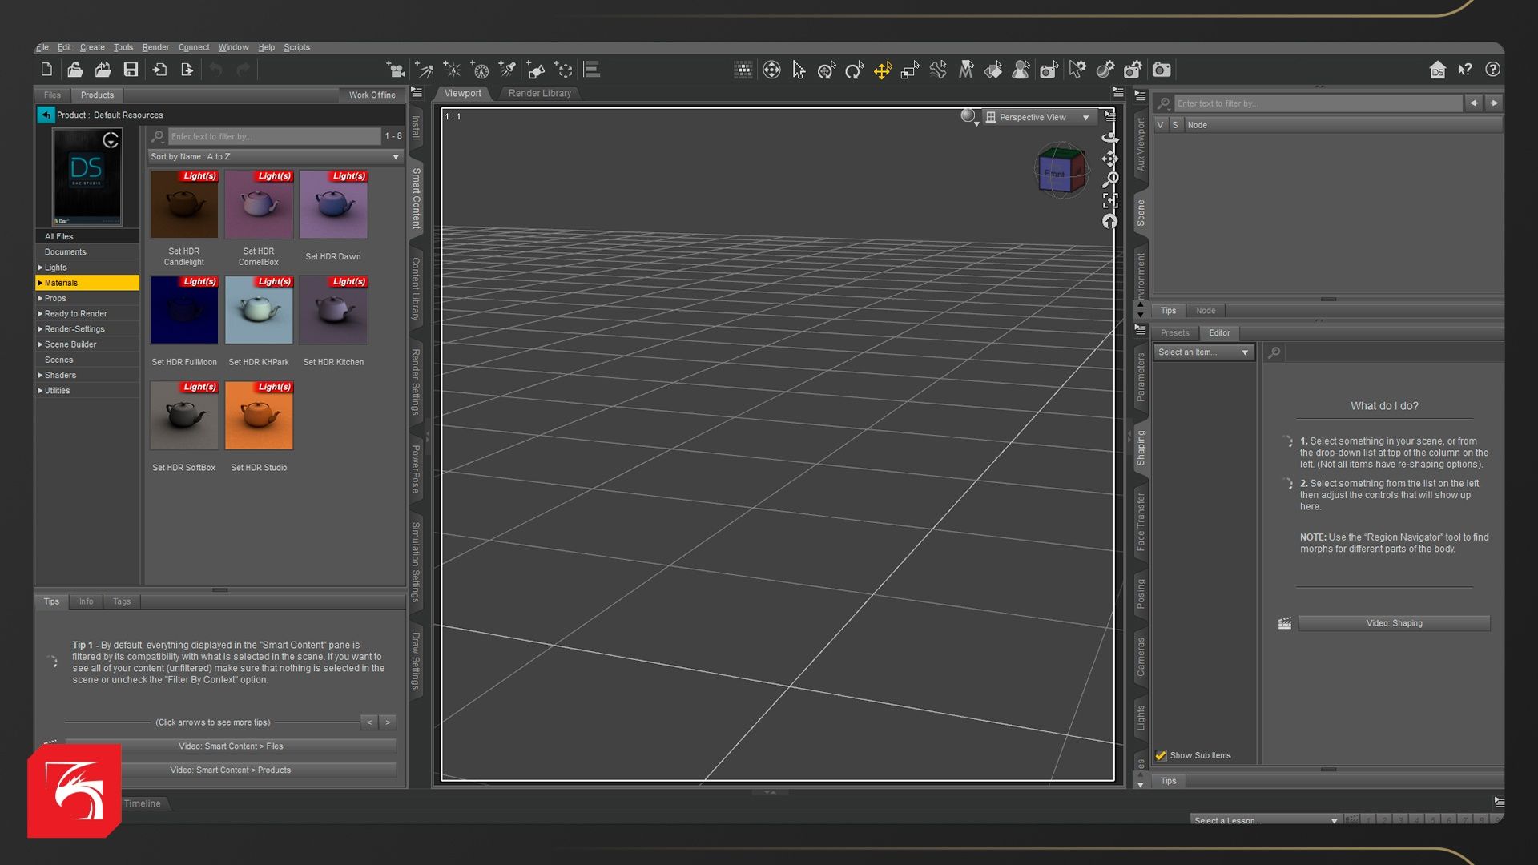Open the Sort by Name dropdown

click(275, 157)
